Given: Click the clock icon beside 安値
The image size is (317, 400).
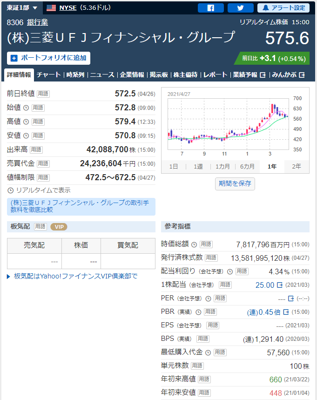Looking at the screenshot, I should coord(26,136).
